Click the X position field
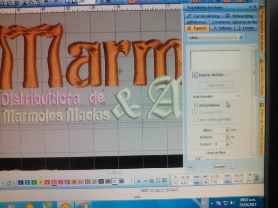Screen dimensions: 278x208 (186, 177)
